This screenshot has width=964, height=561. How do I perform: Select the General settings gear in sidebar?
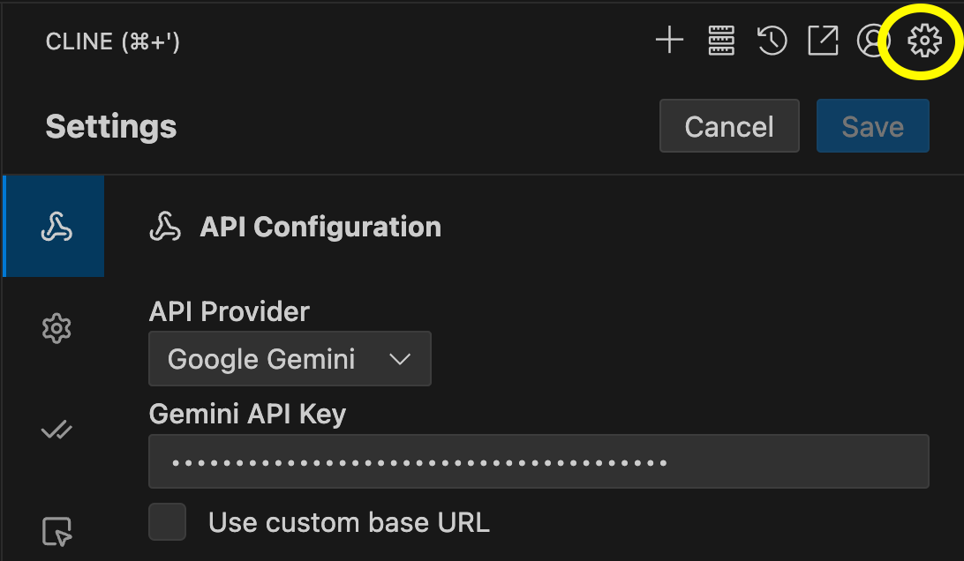click(x=56, y=329)
